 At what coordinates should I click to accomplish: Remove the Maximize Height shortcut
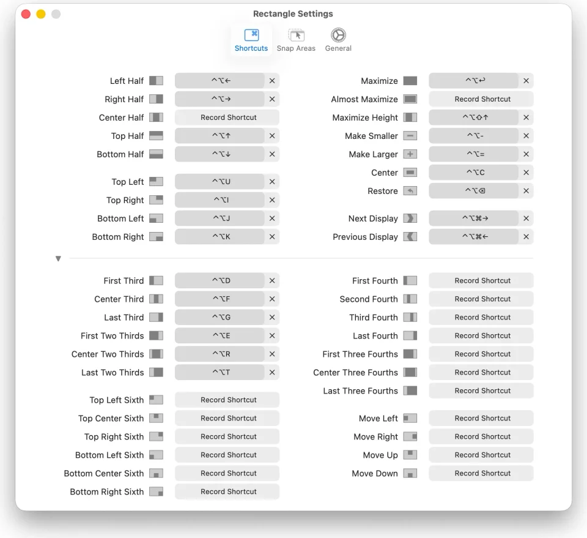(x=526, y=118)
